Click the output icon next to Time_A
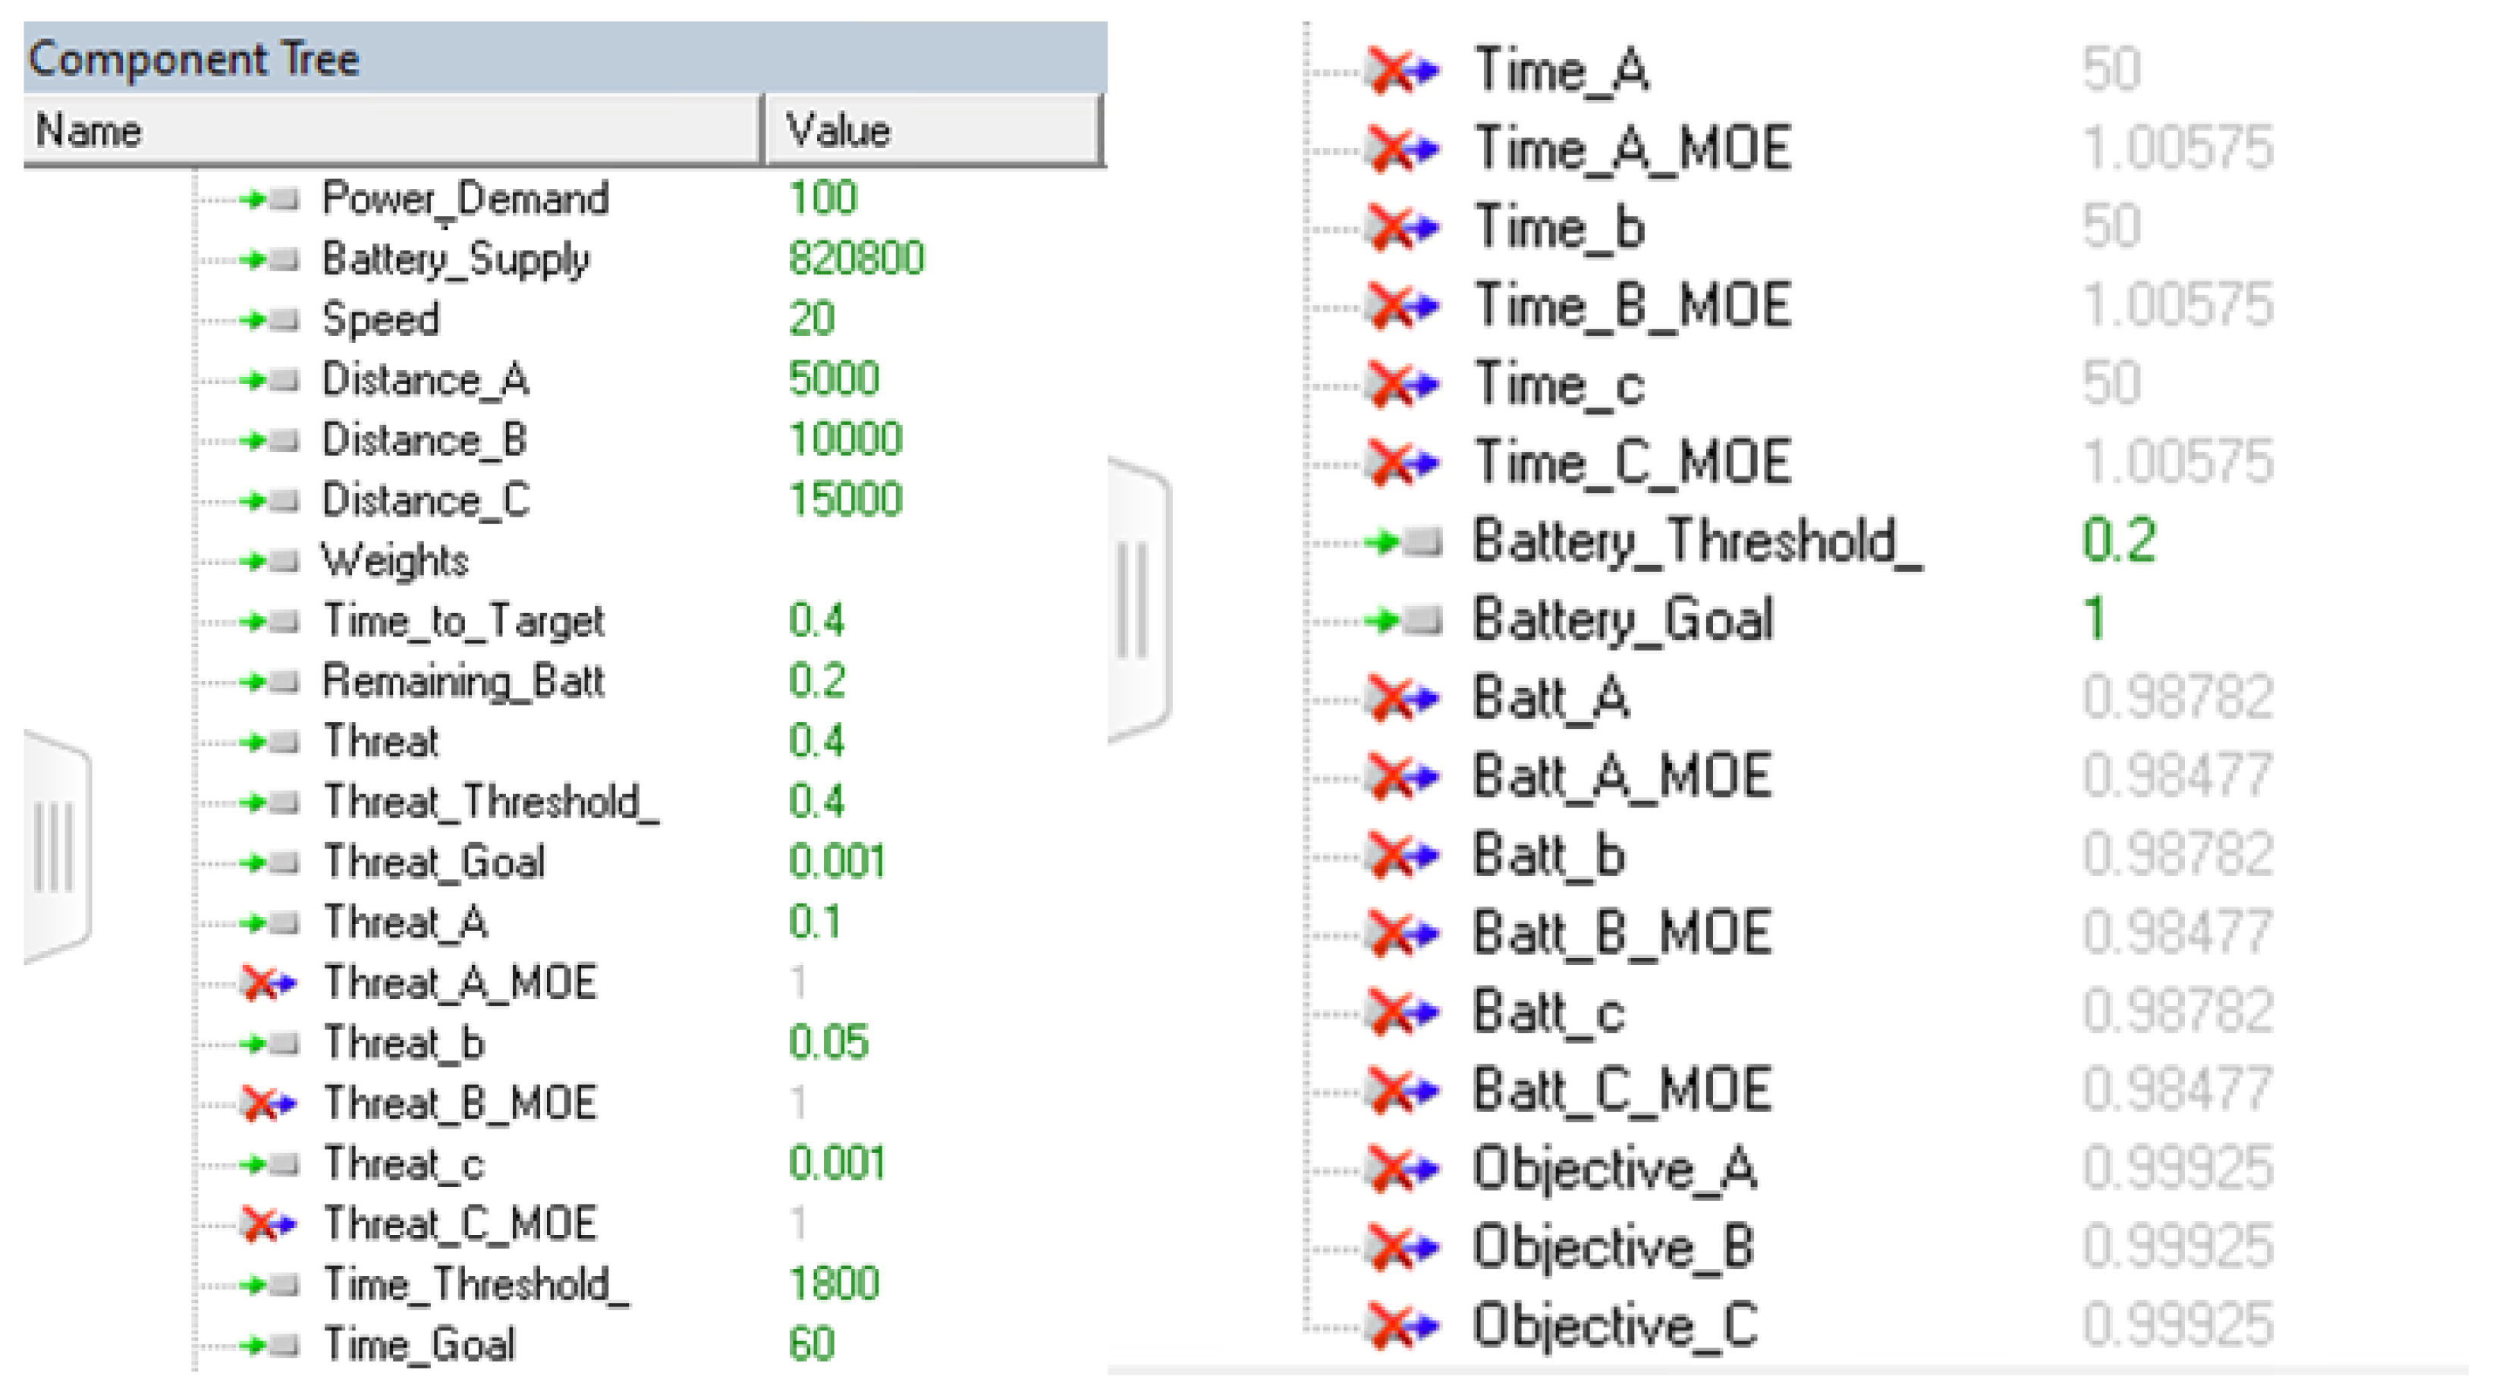Viewport: 2499px width, 1398px height. tap(1400, 70)
